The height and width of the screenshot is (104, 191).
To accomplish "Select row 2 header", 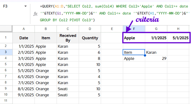I will click(x=6, y=46).
